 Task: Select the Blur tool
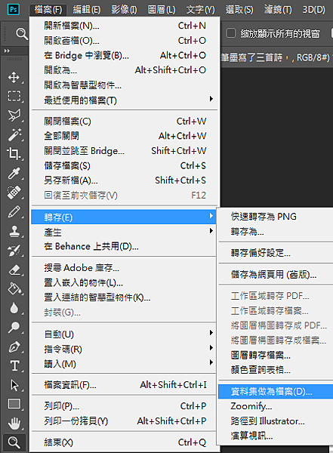point(14,308)
